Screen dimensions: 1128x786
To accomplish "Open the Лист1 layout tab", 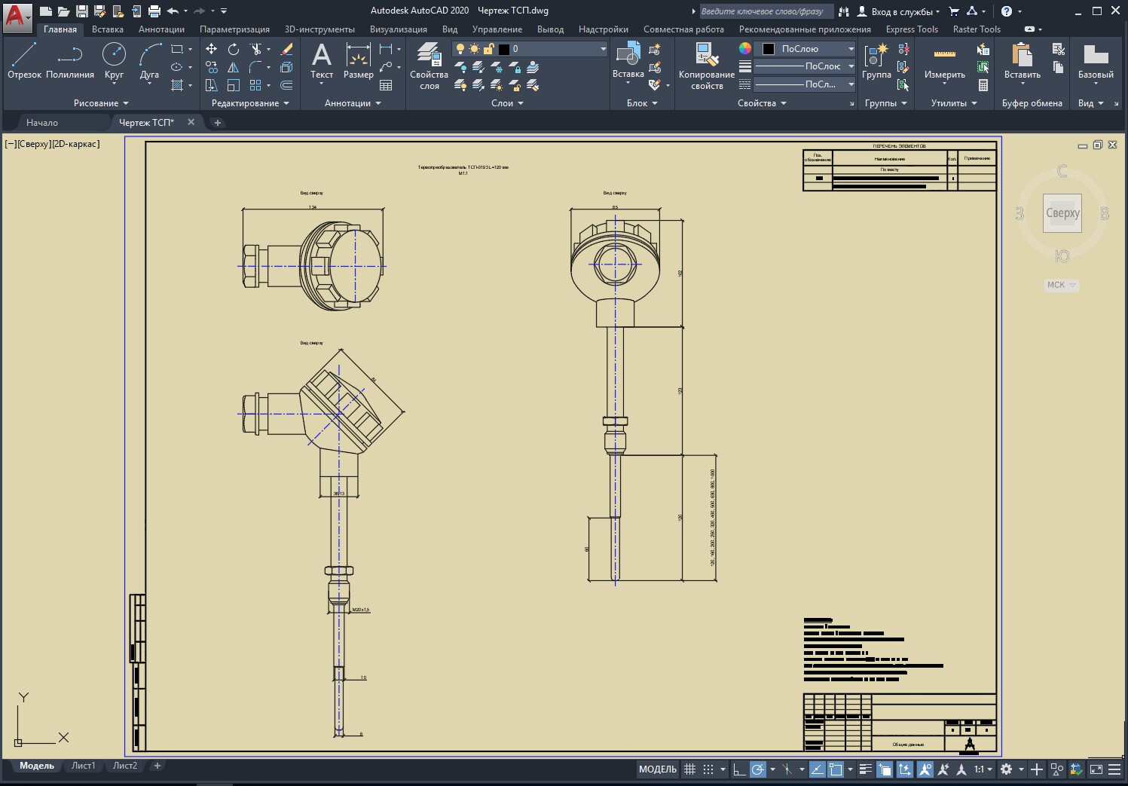I will click(83, 766).
